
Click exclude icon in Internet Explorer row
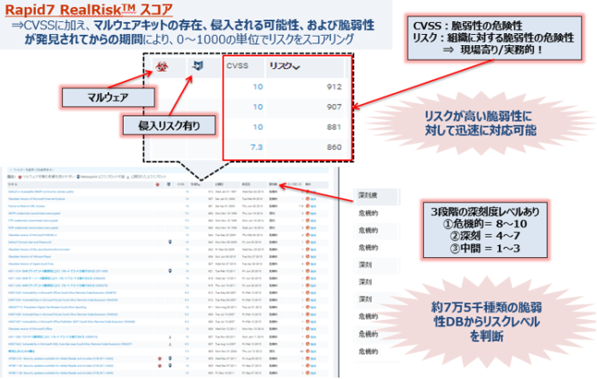pyautogui.click(x=308, y=198)
